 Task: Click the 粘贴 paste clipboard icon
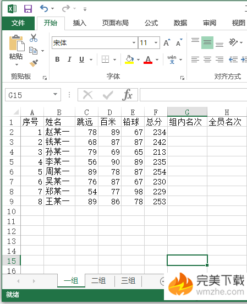point(17,43)
